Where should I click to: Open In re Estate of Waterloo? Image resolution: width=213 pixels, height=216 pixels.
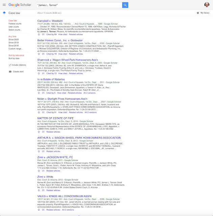tap(51, 79)
